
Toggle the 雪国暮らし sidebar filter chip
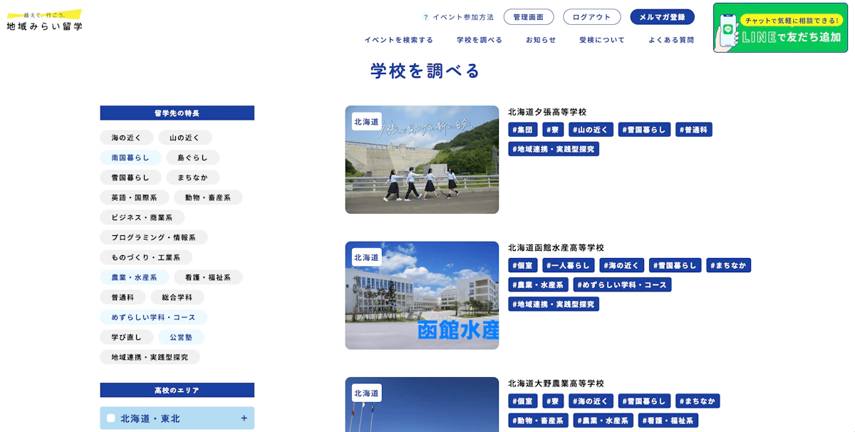(130, 178)
